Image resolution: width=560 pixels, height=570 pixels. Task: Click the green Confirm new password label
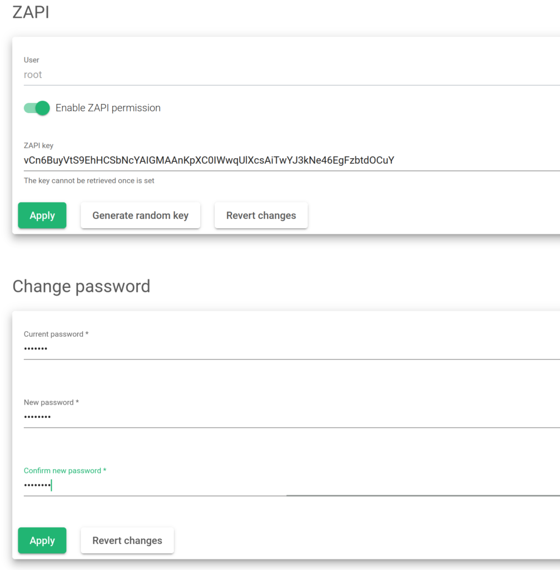(65, 471)
